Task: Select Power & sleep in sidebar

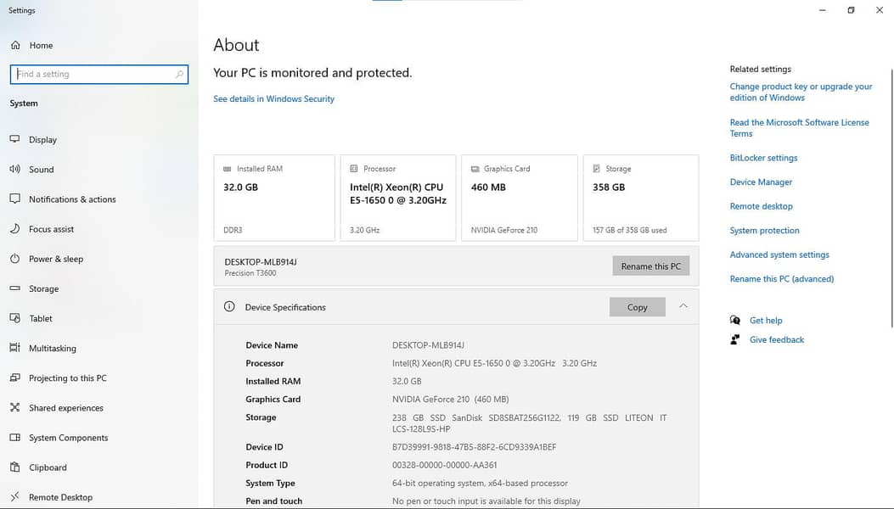Action: pos(99,259)
